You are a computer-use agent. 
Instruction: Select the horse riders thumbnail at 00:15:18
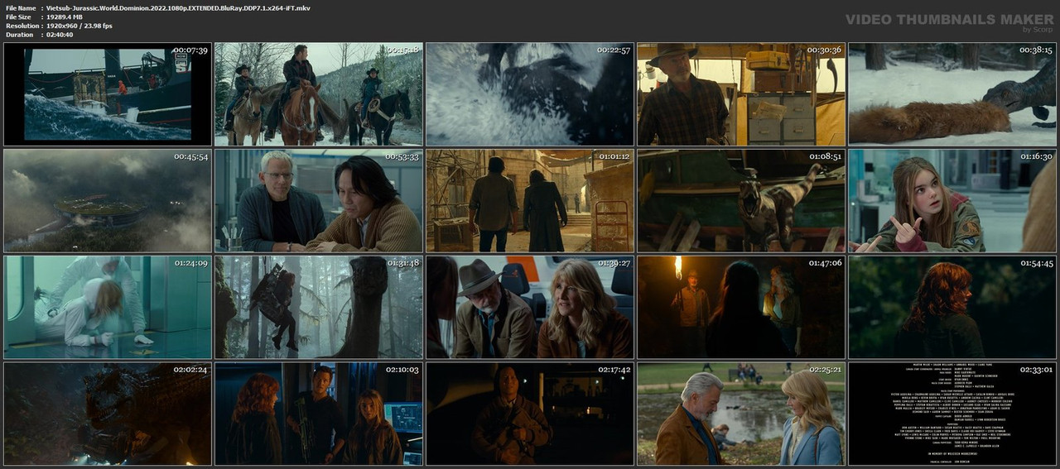pos(319,94)
